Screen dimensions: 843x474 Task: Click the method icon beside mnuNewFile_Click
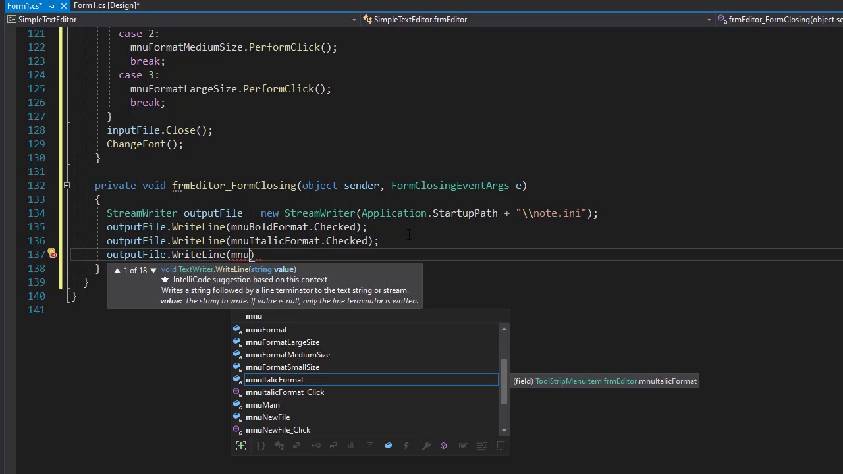click(x=237, y=430)
